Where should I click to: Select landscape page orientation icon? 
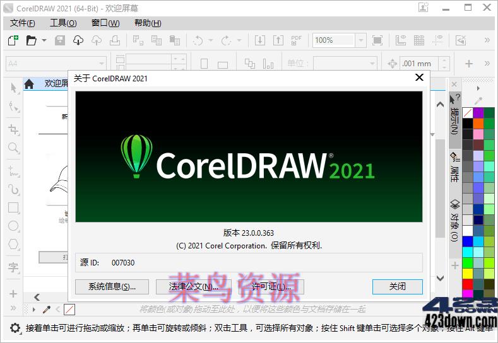pos(223,65)
